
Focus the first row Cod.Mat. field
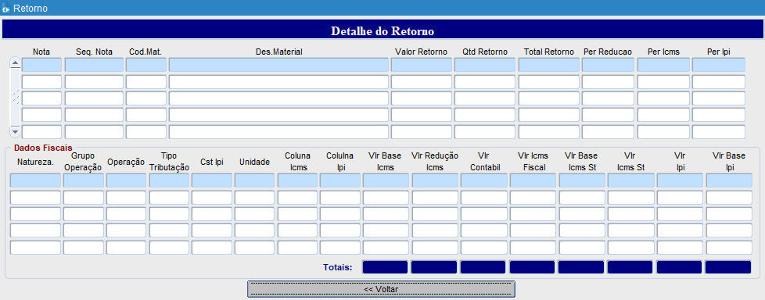(x=146, y=65)
